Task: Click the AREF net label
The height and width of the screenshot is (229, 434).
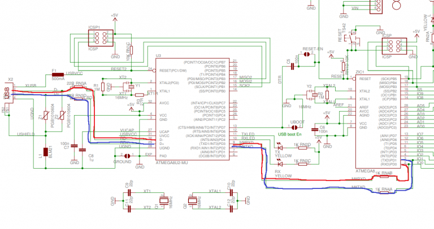Action: pyautogui.click(x=338, y=105)
